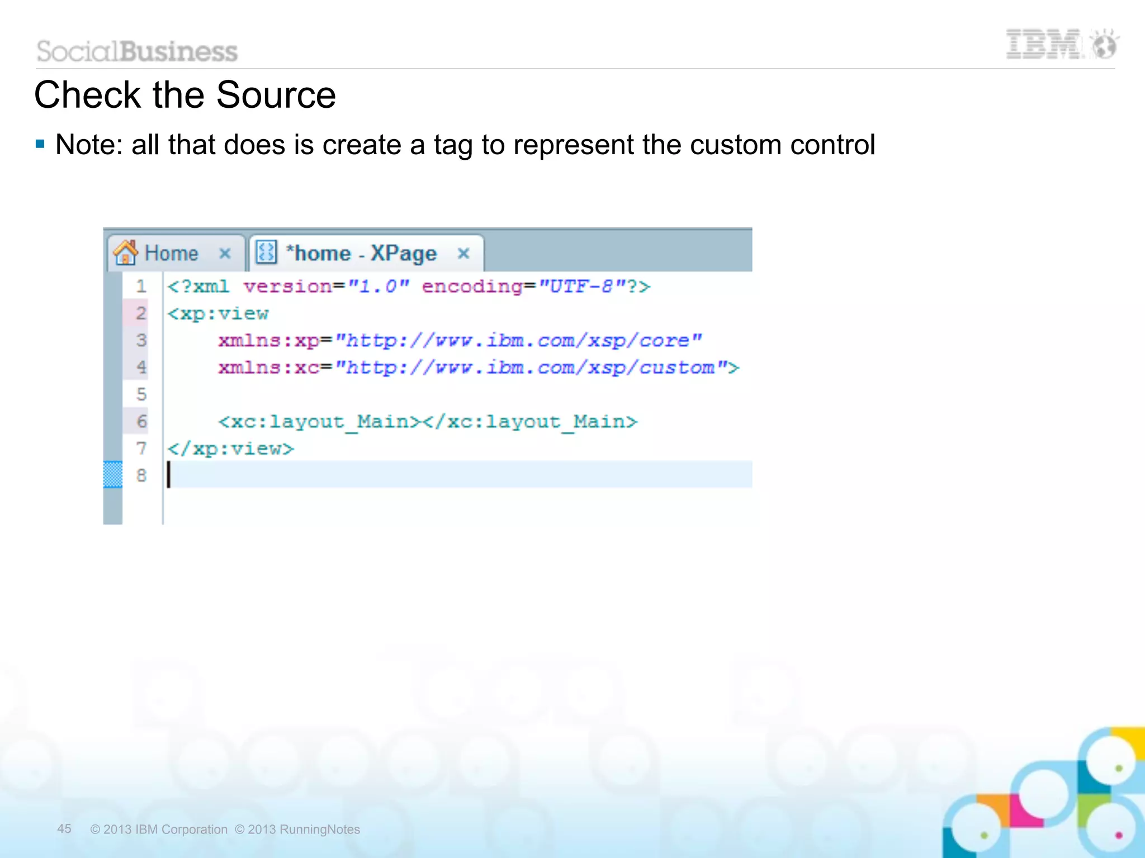Click the xc:layout_Main tag line
1145x858 pixels.
pos(428,422)
